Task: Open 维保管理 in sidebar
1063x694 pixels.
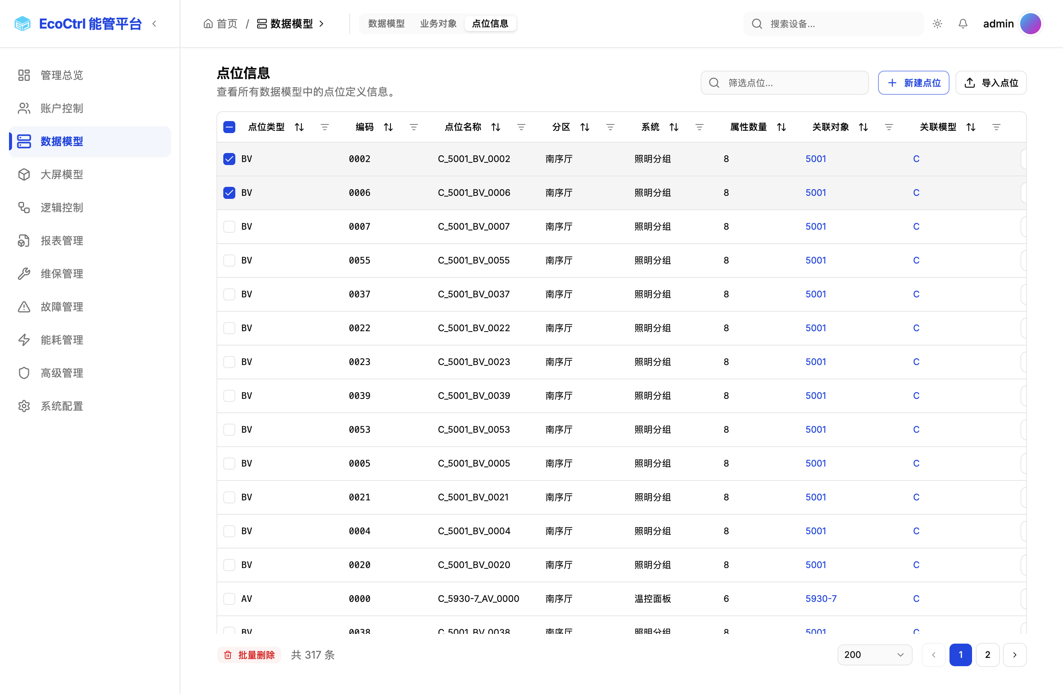Action: coord(89,274)
